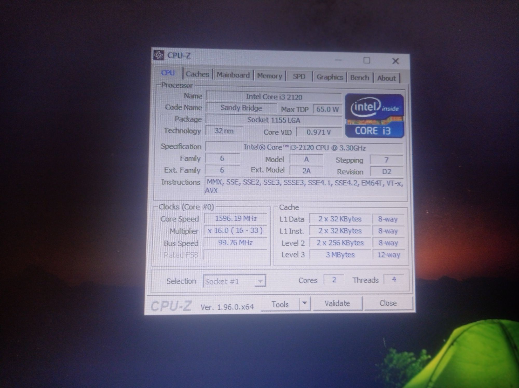The width and height of the screenshot is (519, 388).
Task: Click the L1 Inst. '8-way' associativity value
Action: point(388,231)
